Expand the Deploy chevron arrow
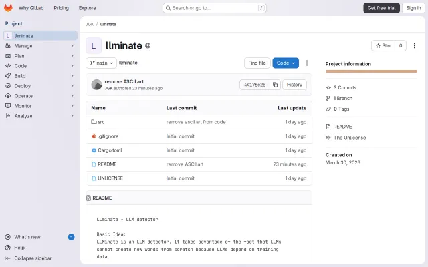The height and width of the screenshot is (267, 428). [x=72, y=86]
